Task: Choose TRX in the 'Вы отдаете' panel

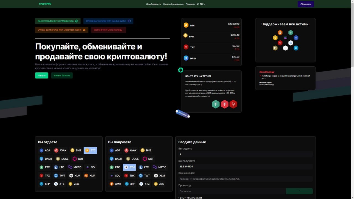Action: 45,176
